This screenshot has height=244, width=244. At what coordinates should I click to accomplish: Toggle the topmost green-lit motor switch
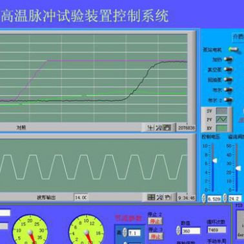point(234,50)
